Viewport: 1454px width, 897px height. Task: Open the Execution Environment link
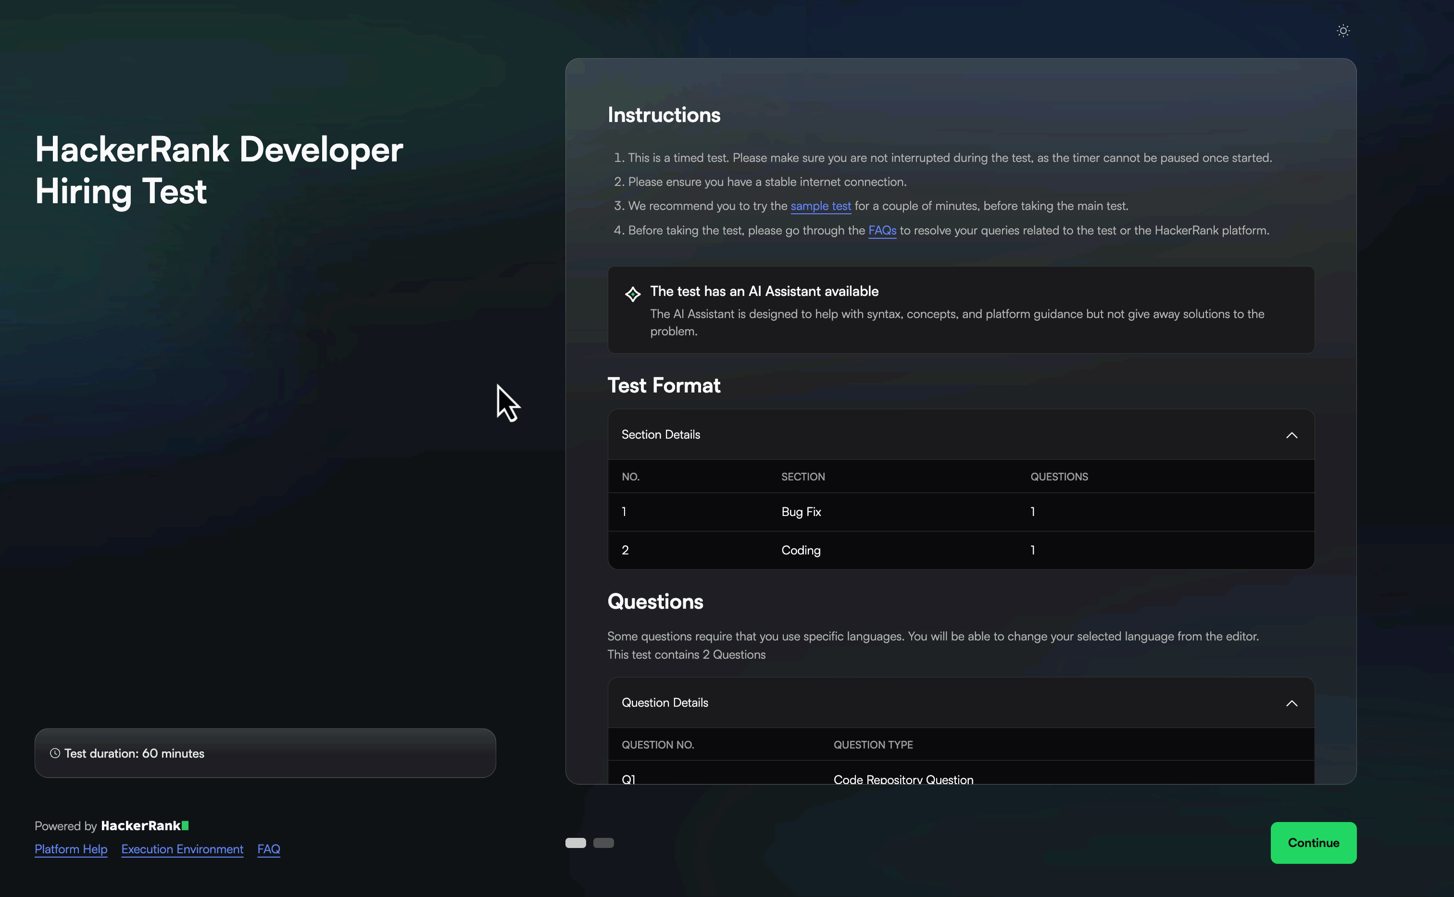(x=182, y=849)
